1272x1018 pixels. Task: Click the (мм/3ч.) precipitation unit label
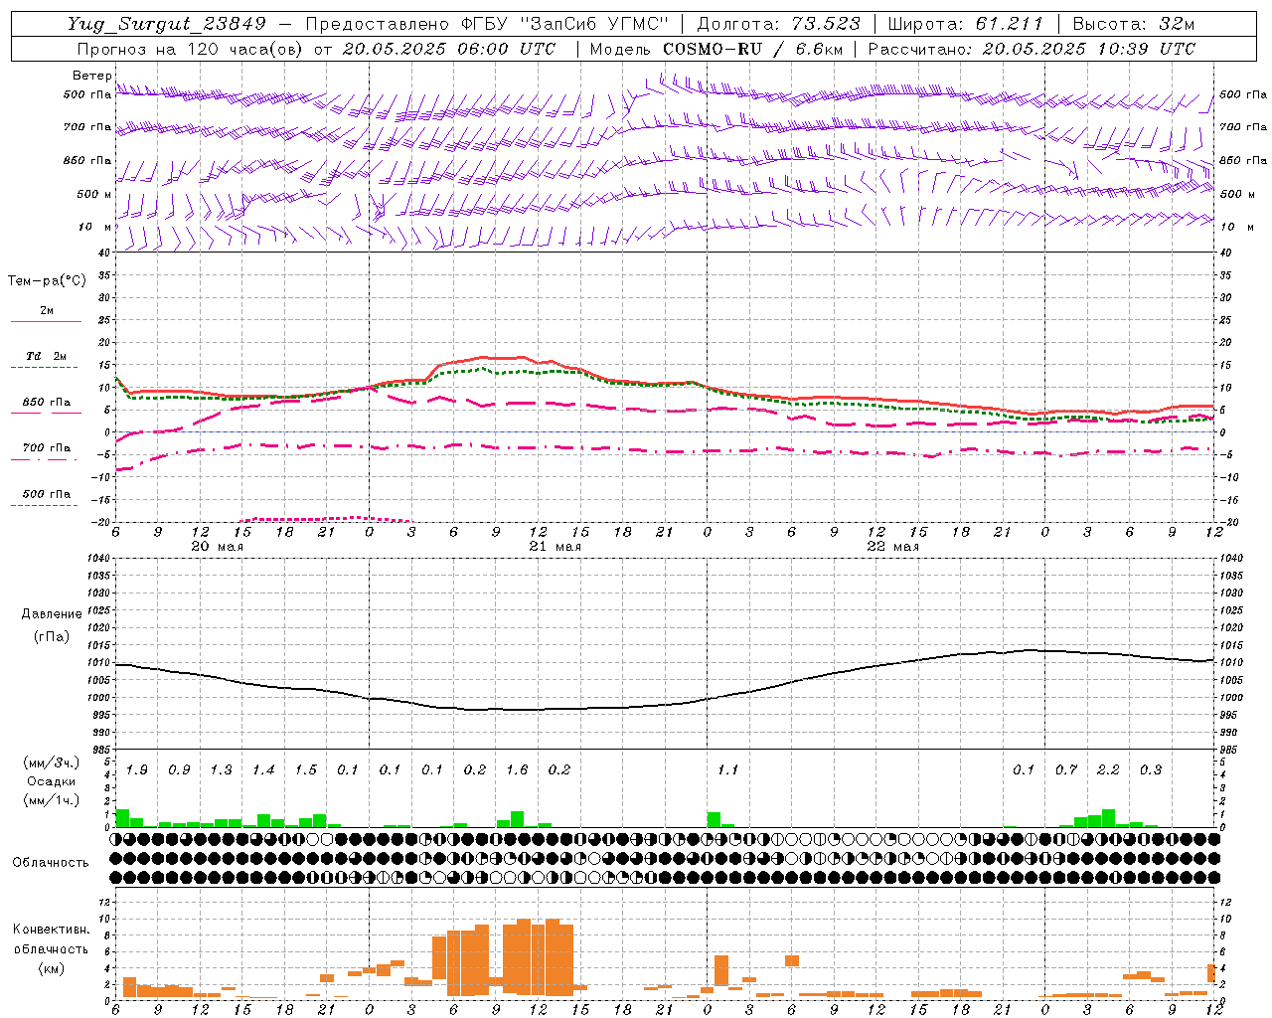pyautogui.click(x=52, y=763)
